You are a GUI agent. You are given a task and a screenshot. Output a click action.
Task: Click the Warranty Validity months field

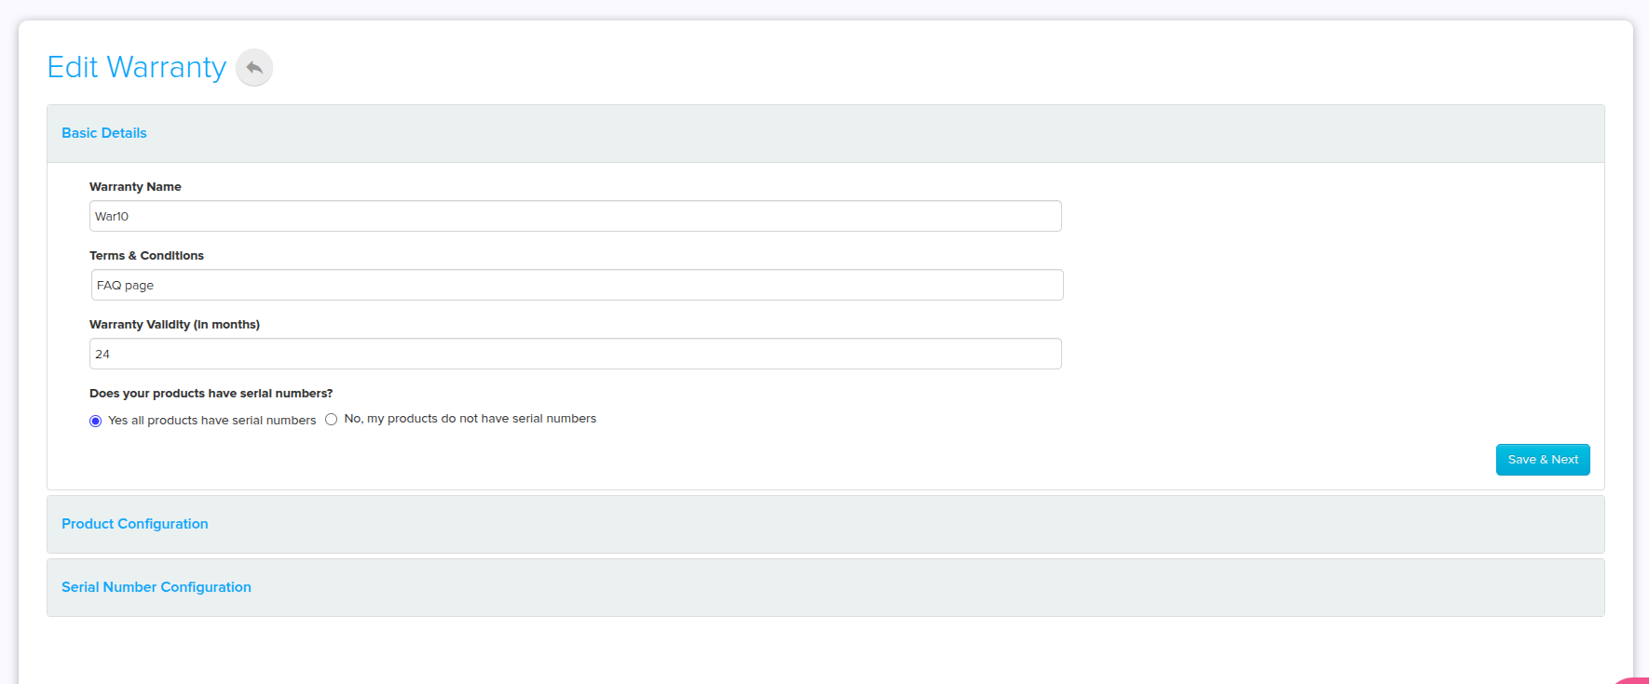coord(576,354)
